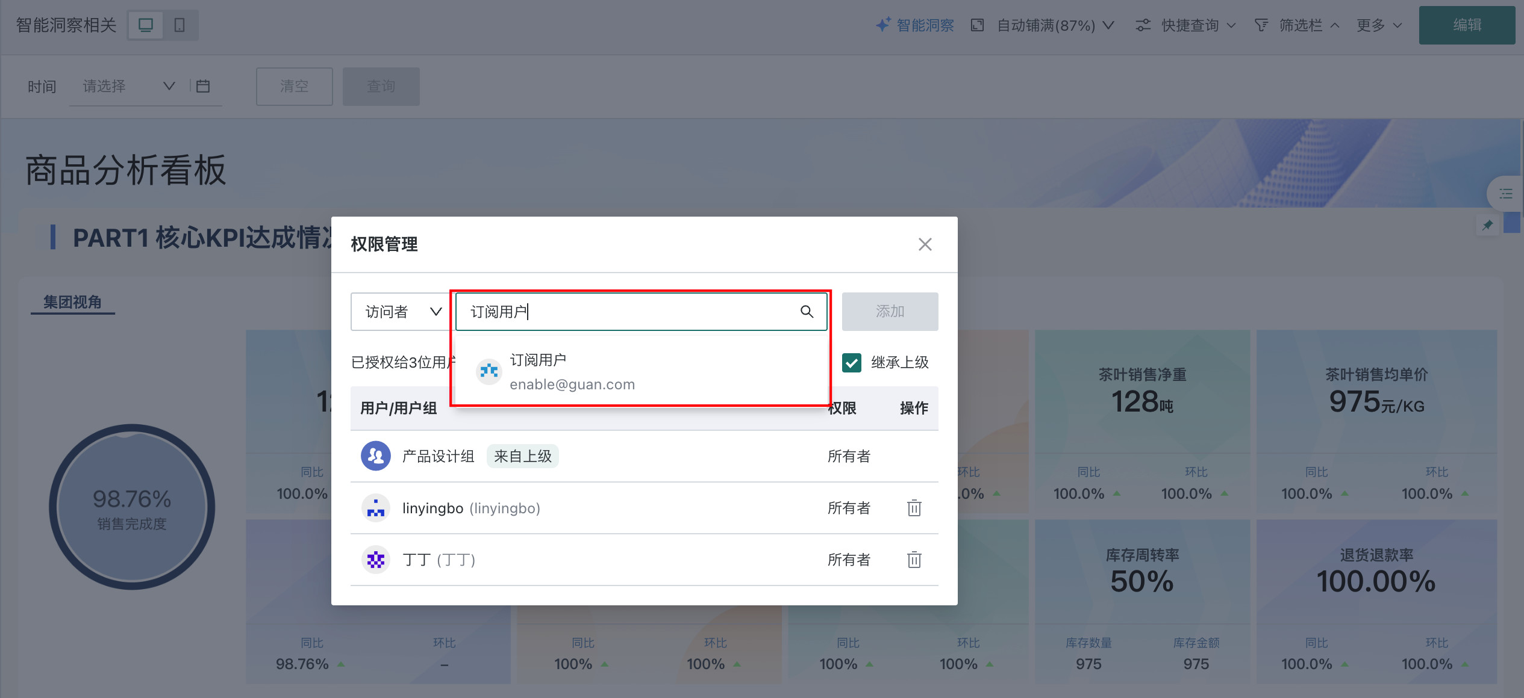Click the pin icon on right edge
This screenshot has height=698, width=1524.
tap(1487, 225)
